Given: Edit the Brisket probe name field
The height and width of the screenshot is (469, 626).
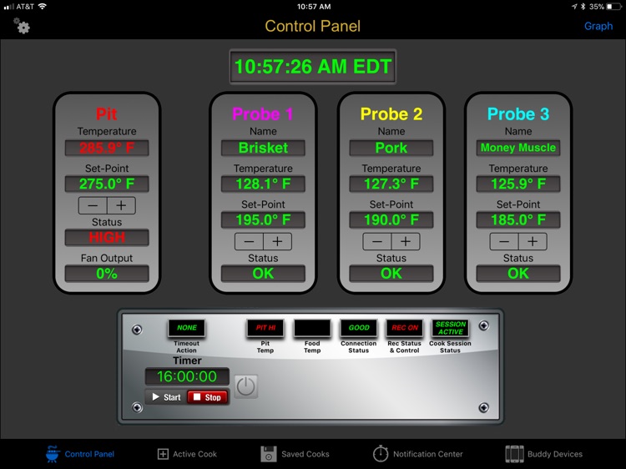Looking at the screenshot, I should coord(263,148).
